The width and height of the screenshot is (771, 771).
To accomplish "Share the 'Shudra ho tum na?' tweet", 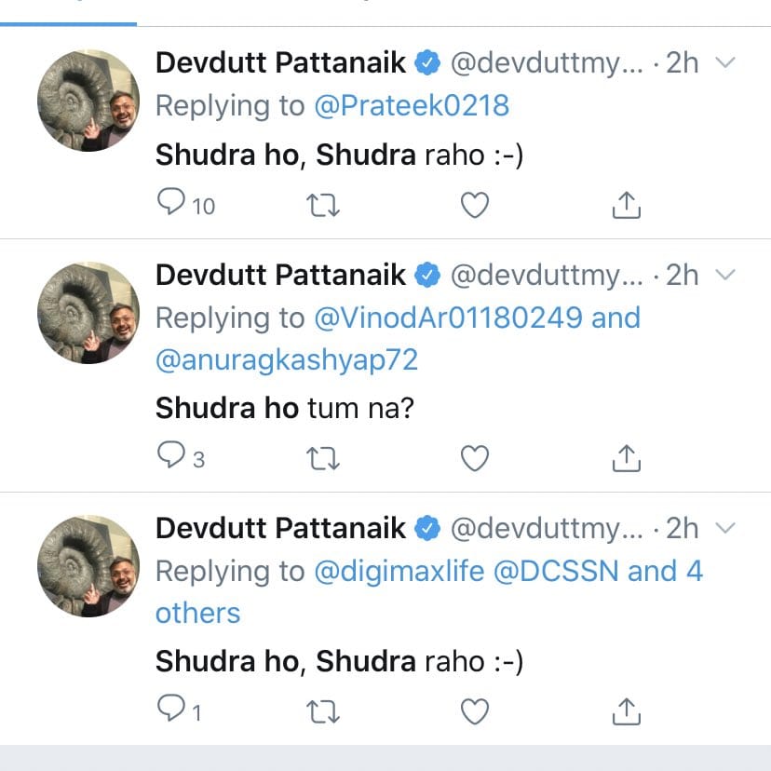I will click(x=627, y=457).
